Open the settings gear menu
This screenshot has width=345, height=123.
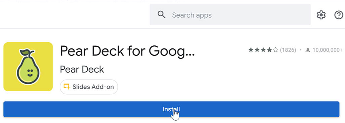tap(321, 15)
